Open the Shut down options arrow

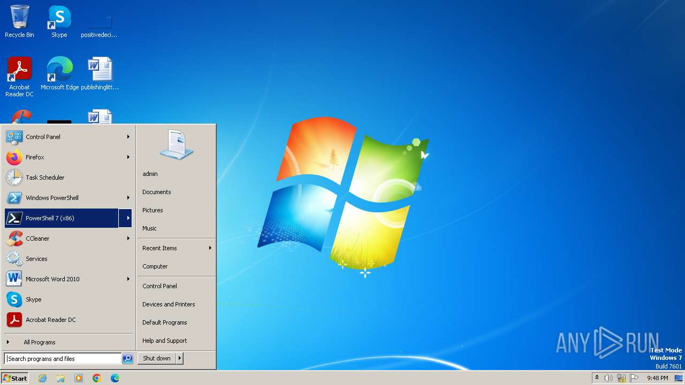pos(180,358)
